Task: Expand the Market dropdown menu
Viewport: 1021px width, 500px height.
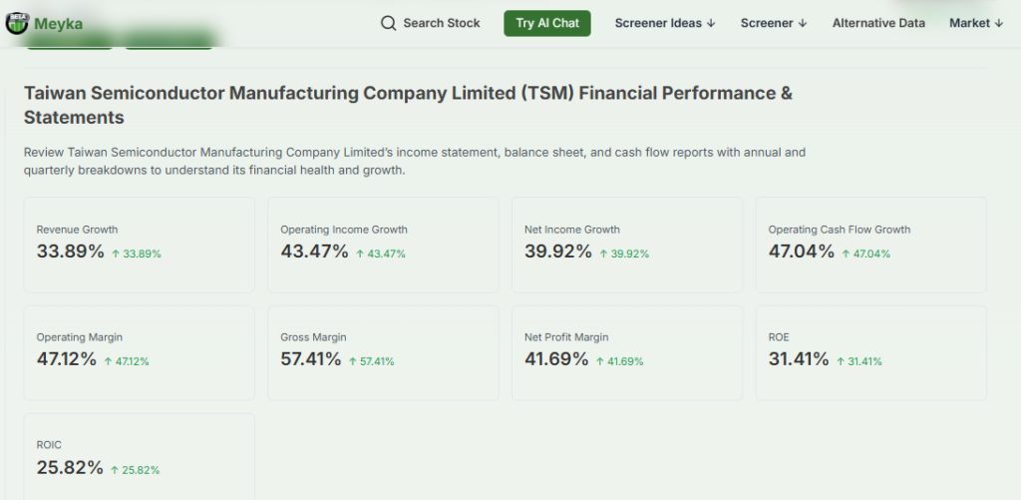Action: pyautogui.click(x=976, y=24)
